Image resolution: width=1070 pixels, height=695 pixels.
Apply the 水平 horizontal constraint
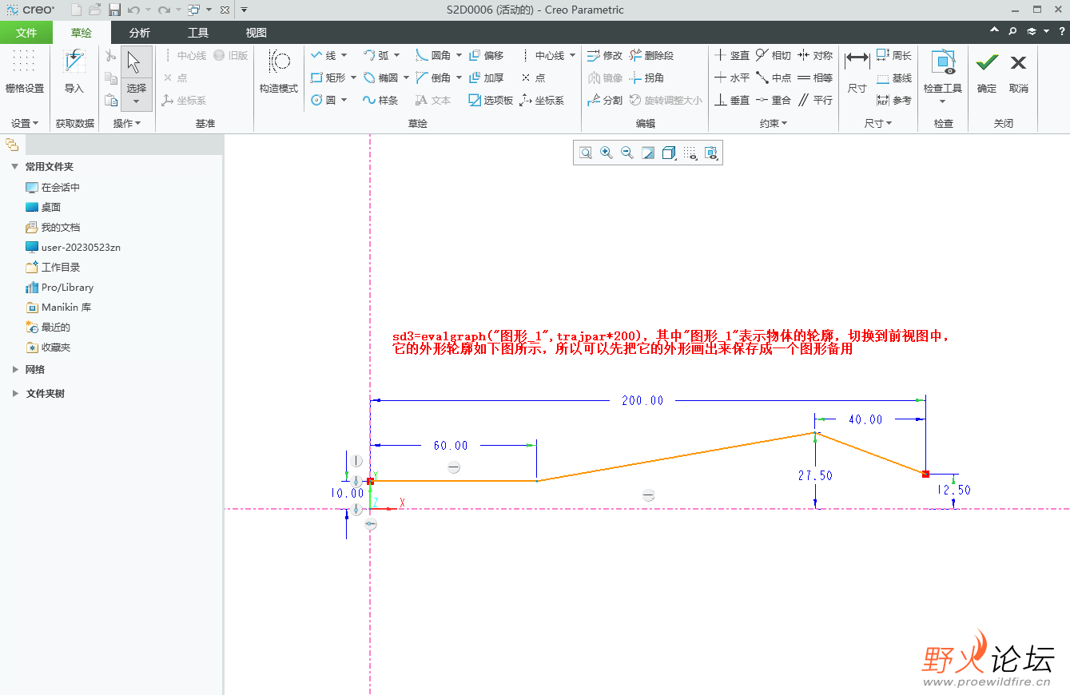pos(732,77)
